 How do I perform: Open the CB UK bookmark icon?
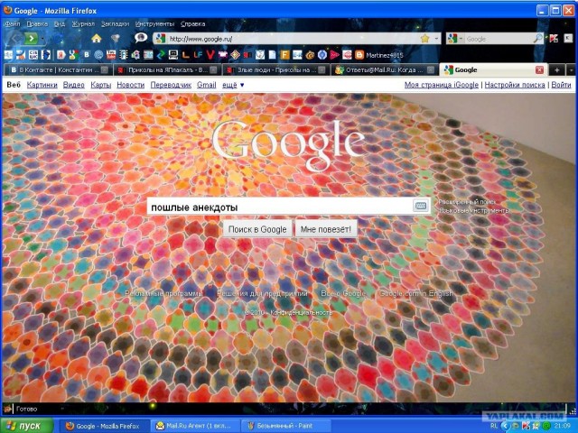click(33, 55)
